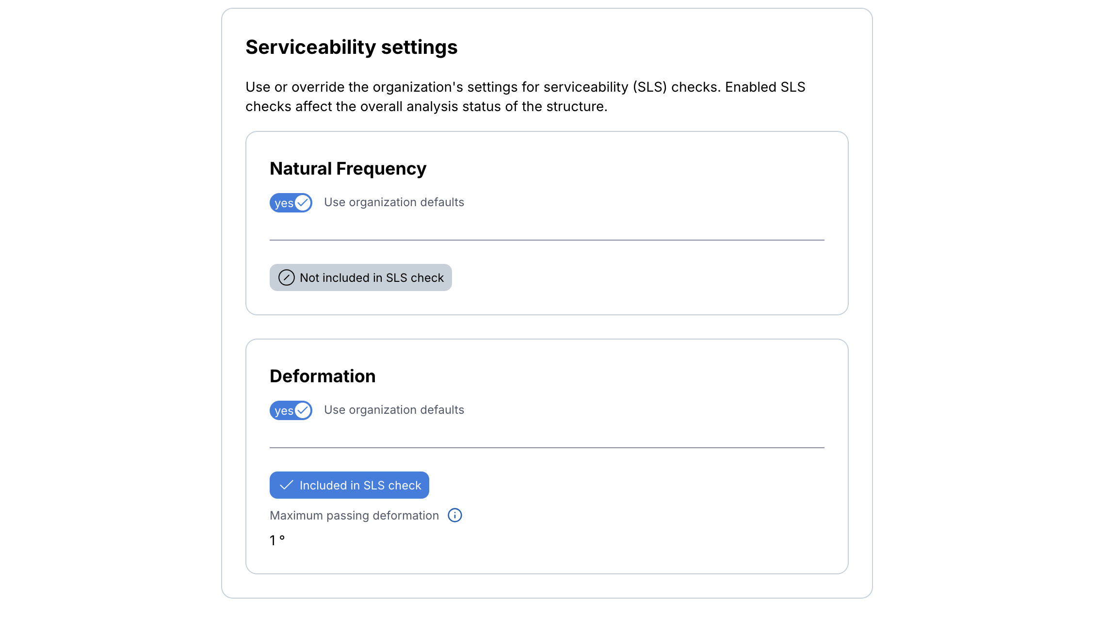Toggle Deformation organization defaults switch
1099x618 pixels.
click(x=291, y=410)
